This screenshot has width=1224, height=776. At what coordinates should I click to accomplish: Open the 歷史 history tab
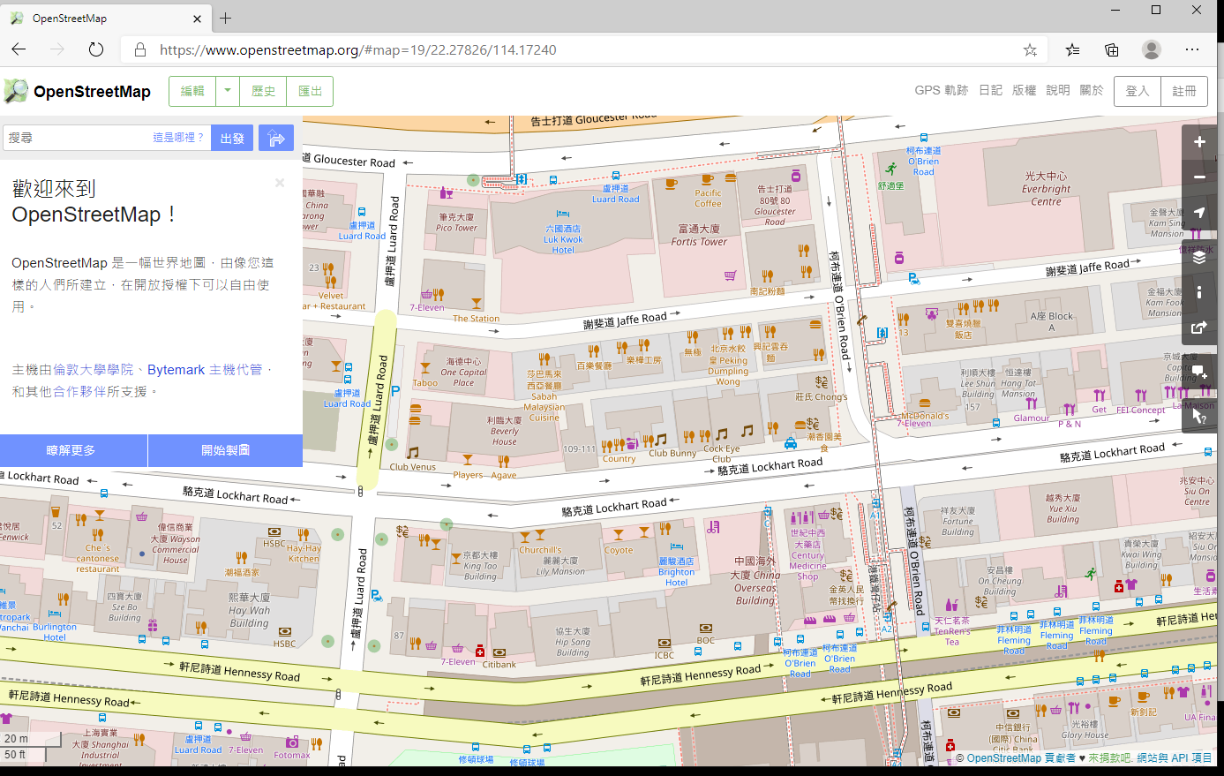point(263,91)
